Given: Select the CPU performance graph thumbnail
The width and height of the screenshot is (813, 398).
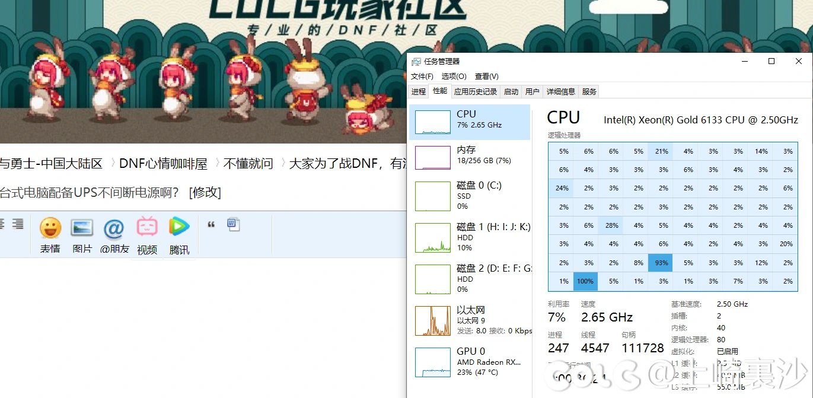Looking at the screenshot, I should pos(433,122).
